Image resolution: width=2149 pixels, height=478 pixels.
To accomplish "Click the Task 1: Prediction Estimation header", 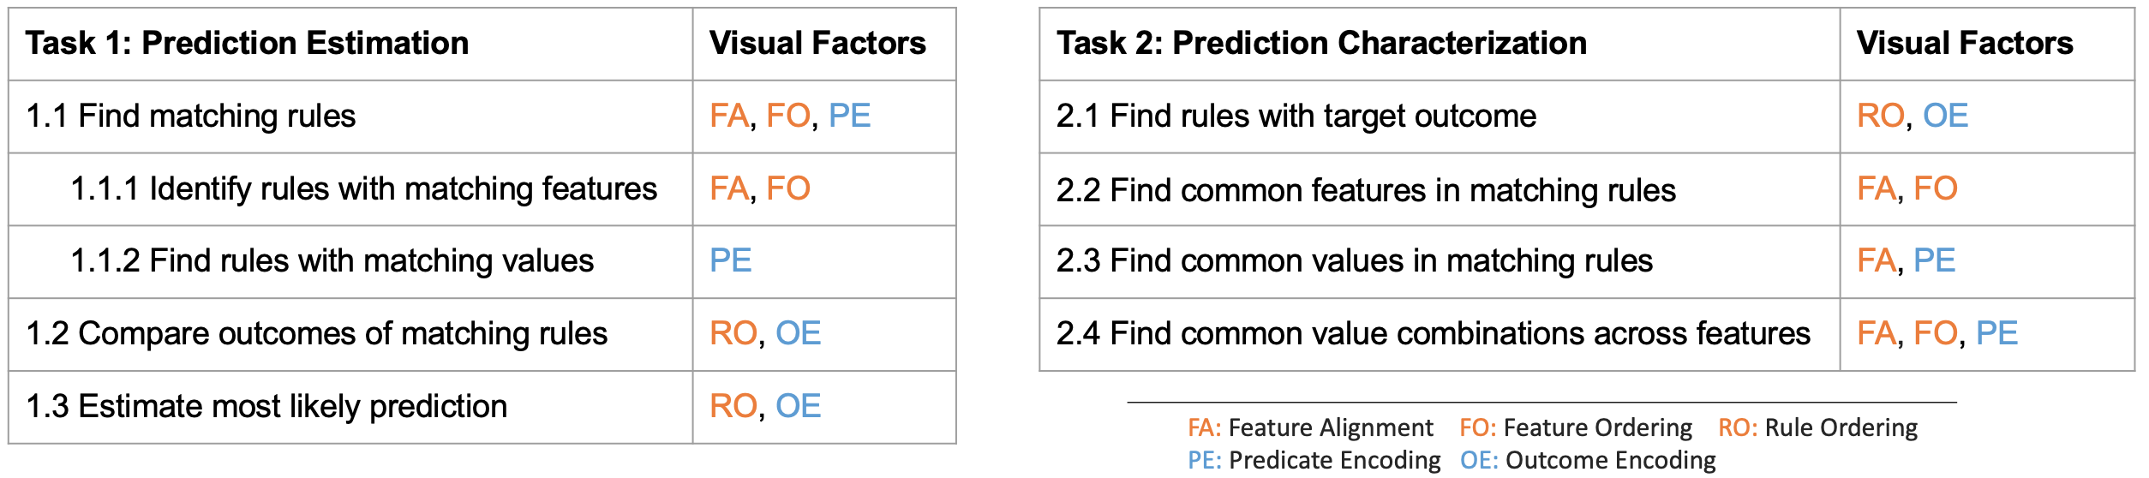I will point(248,44).
